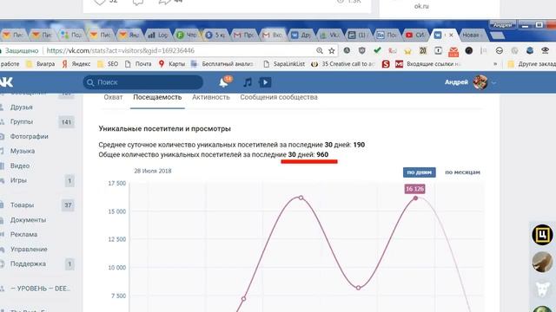Open the SapaLinkList bookmark
Screen dimensions: 556x312
click(284, 63)
